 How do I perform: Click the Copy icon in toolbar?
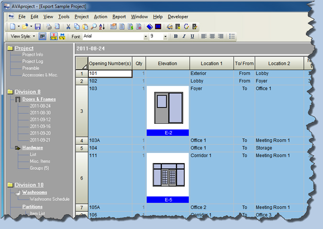[77, 27]
